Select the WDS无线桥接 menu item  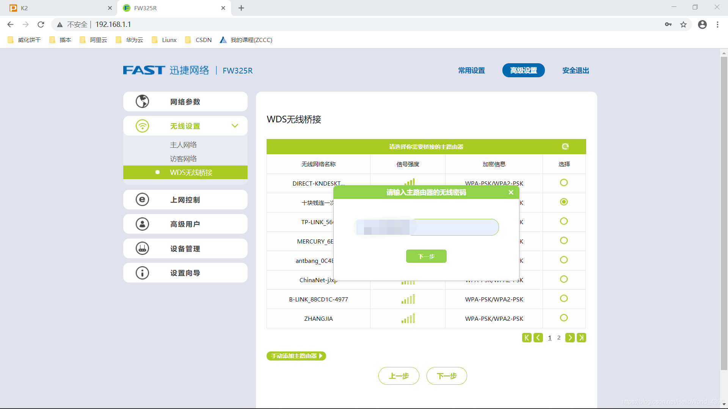(x=191, y=172)
